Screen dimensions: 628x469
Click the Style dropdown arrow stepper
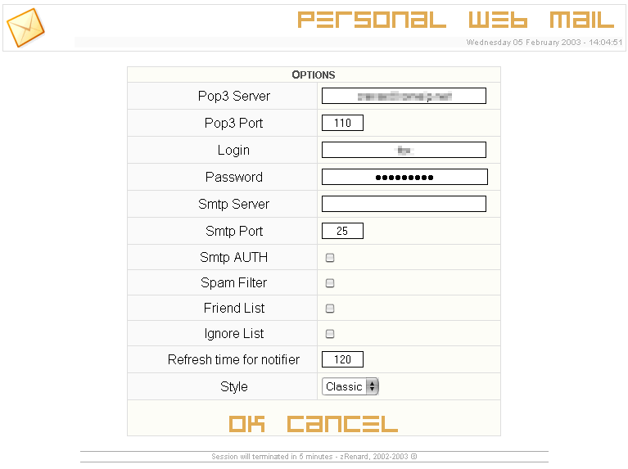click(373, 386)
